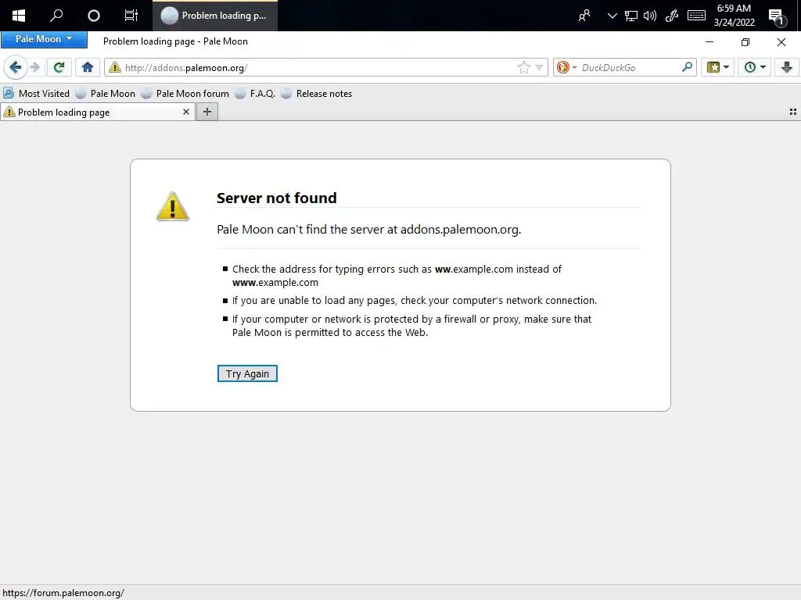This screenshot has width=801, height=600.
Task: Open the address bar history dropdown arrow
Action: point(539,67)
